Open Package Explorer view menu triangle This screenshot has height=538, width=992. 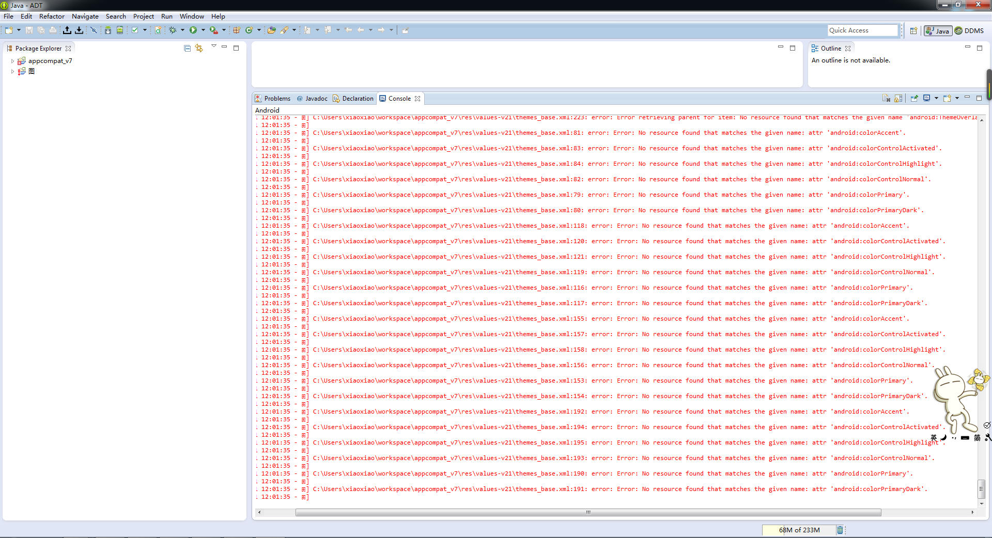click(x=213, y=46)
